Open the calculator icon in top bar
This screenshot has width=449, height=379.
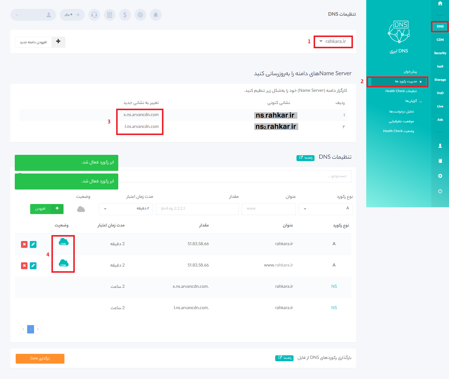[110, 15]
